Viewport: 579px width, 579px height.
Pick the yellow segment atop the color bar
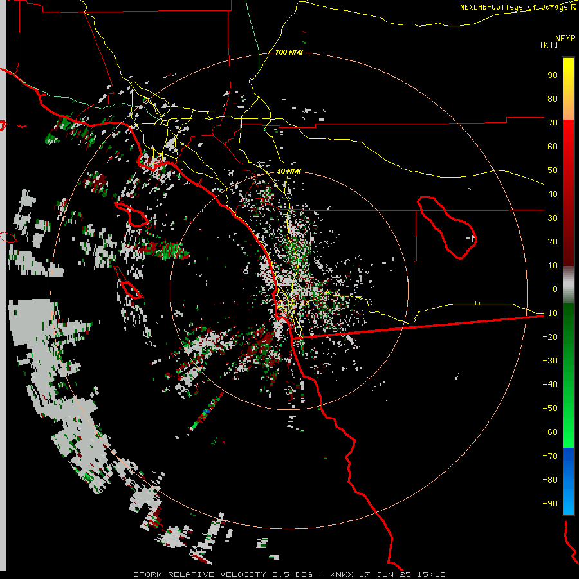pyautogui.click(x=568, y=72)
